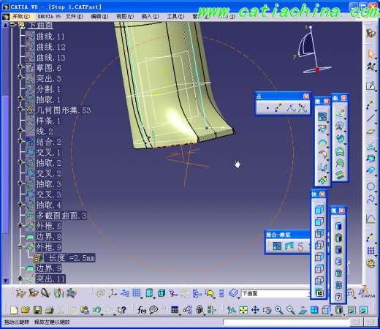The width and height of the screenshot is (380, 329).
Task: Enable Shading view mode
Action: click(338, 226)
